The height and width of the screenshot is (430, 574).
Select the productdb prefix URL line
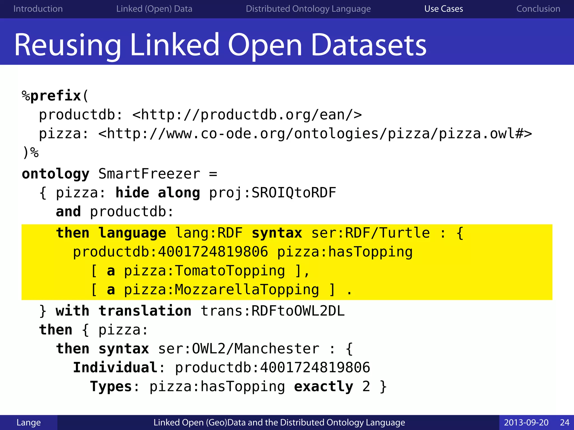[200, 115]
